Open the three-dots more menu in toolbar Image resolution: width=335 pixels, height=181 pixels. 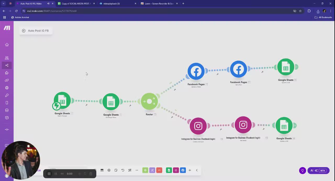tap(137, 170)
